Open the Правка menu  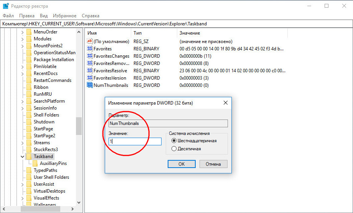point(27,15)
